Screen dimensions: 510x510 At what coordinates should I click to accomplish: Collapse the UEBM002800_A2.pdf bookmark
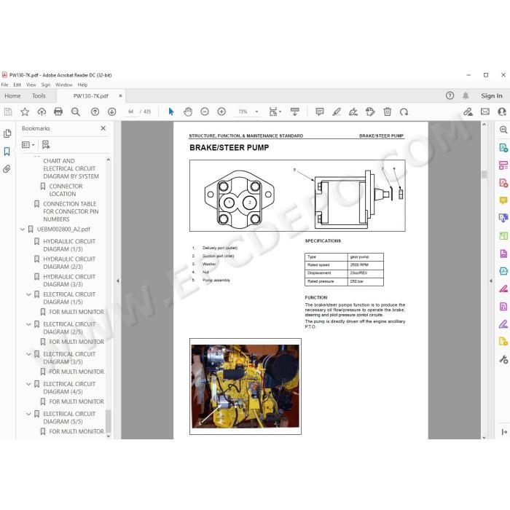tap(23, 229)
